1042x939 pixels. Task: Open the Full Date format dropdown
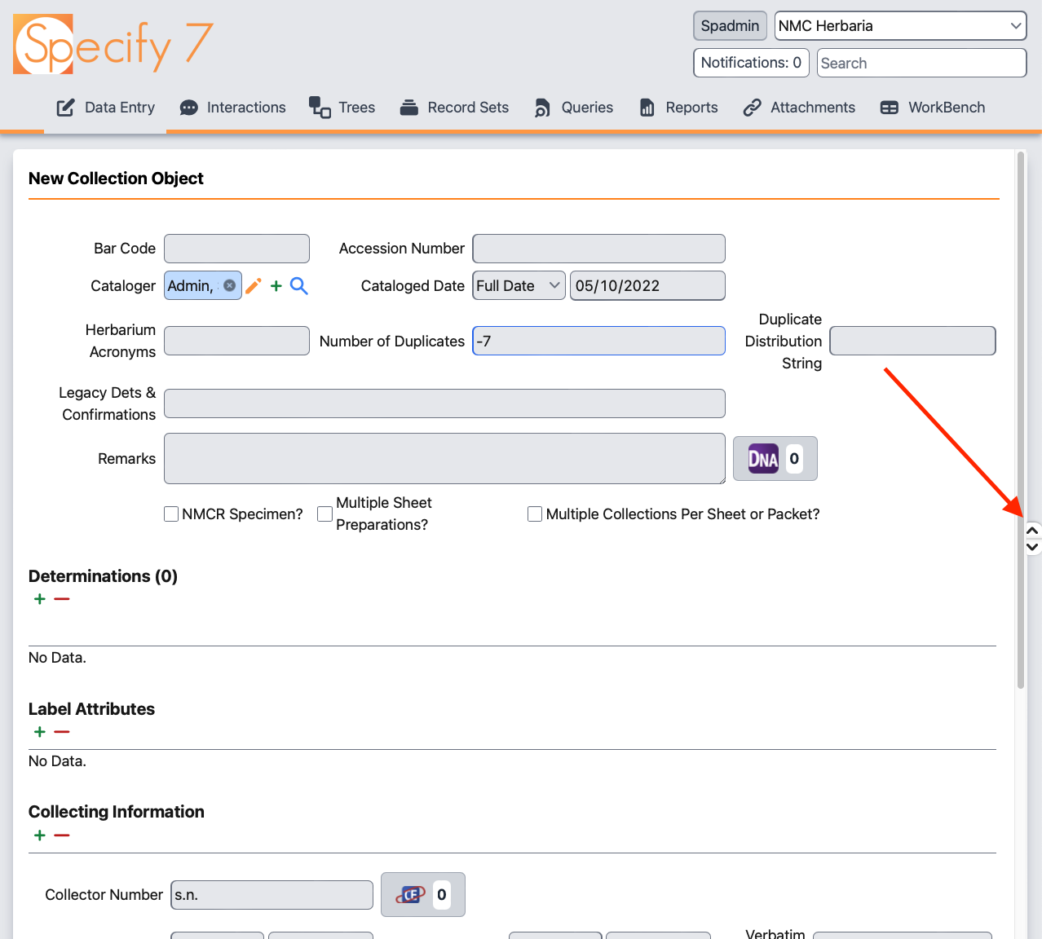tap(518, 285)
